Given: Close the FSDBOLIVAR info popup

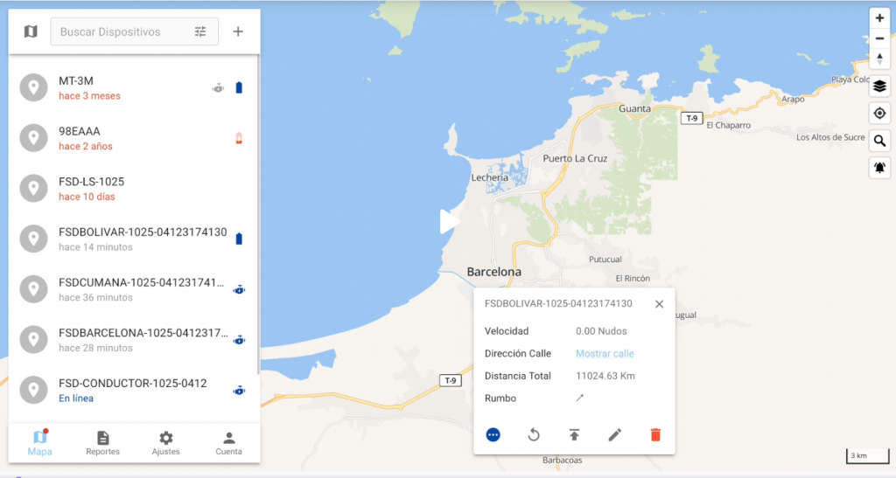Looking at the screenshot, I should click(659, 304).
